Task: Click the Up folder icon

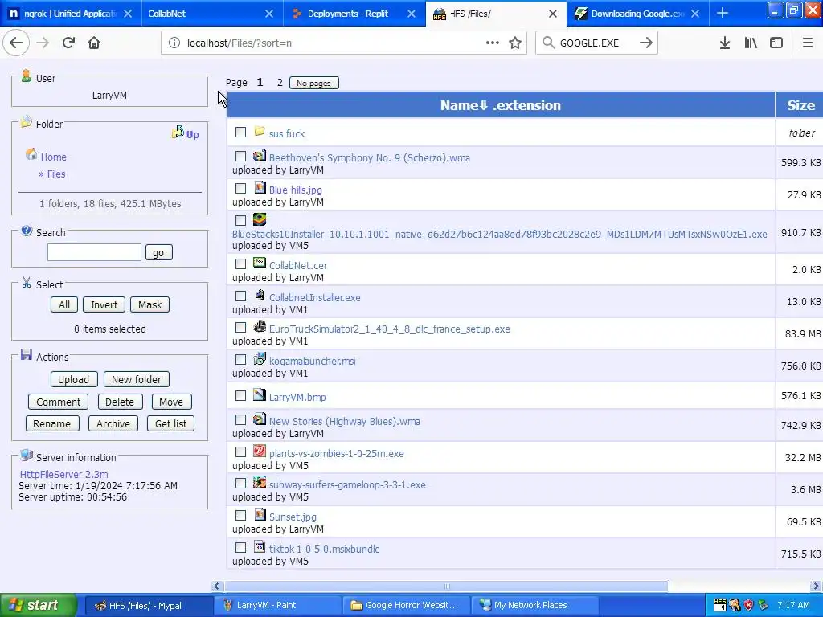Action: (x=178, y=133)
